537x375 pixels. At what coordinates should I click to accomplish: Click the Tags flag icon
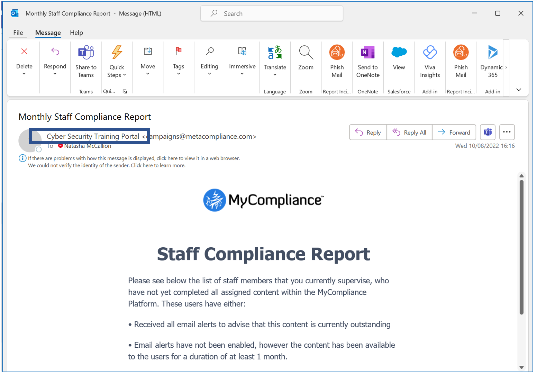click(179, 51)
